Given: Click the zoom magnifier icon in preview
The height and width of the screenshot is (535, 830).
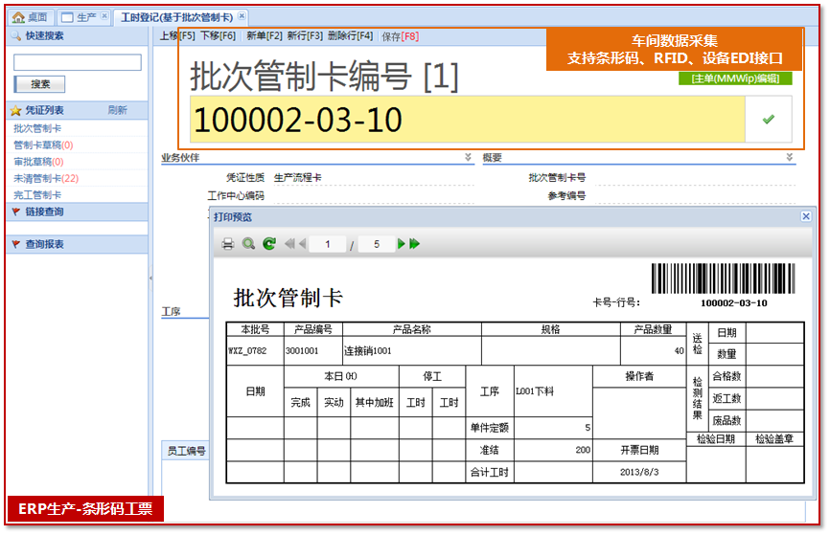Looking at the screenshot, I should click(248, 244).
